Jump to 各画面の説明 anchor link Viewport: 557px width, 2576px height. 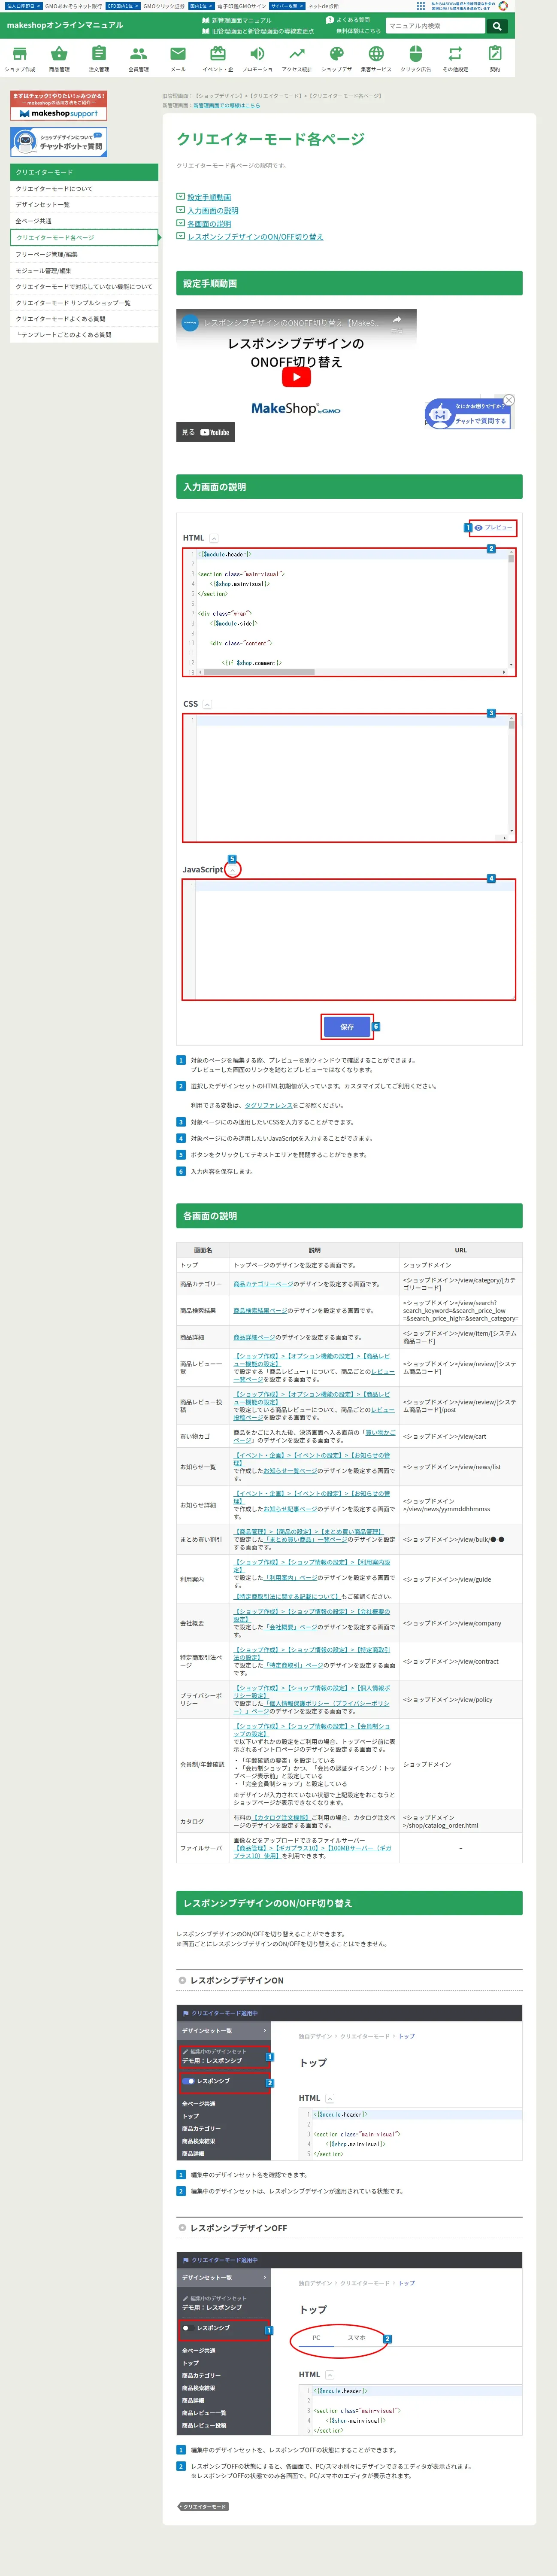[x=209, y=224]
